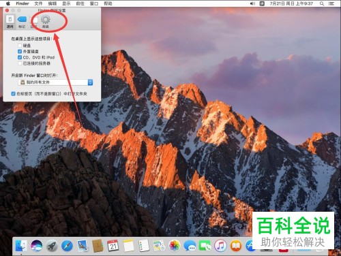Screen dimensions: 341x256
Task: Open the 显示 (View) menu
Action: (x=66, y=3)
